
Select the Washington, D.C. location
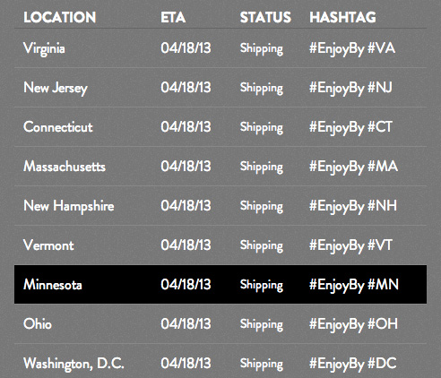[73, 364]
